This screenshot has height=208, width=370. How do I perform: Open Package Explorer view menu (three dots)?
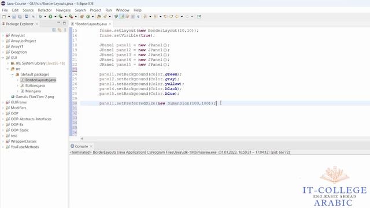[65, 30]
